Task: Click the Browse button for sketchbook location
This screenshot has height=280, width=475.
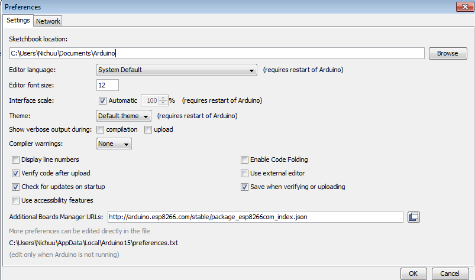Action: point(447,53)
